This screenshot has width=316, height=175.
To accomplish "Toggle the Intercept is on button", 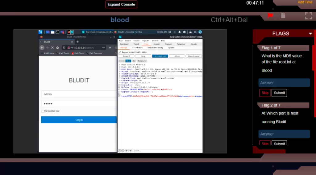I will point(160,56).
